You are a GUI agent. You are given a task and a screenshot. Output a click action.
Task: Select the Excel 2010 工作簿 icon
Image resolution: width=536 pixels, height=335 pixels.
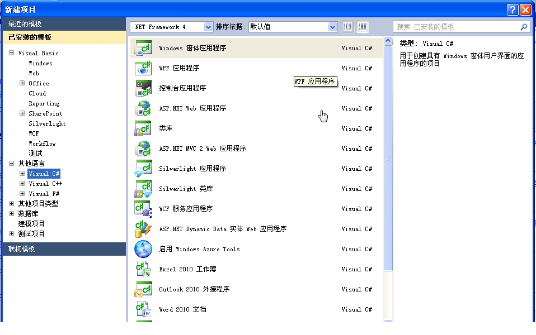point(143,269)
